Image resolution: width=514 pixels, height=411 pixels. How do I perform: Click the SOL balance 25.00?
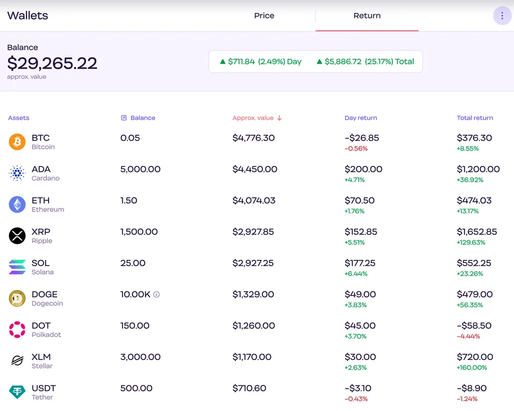click(133, 263)
